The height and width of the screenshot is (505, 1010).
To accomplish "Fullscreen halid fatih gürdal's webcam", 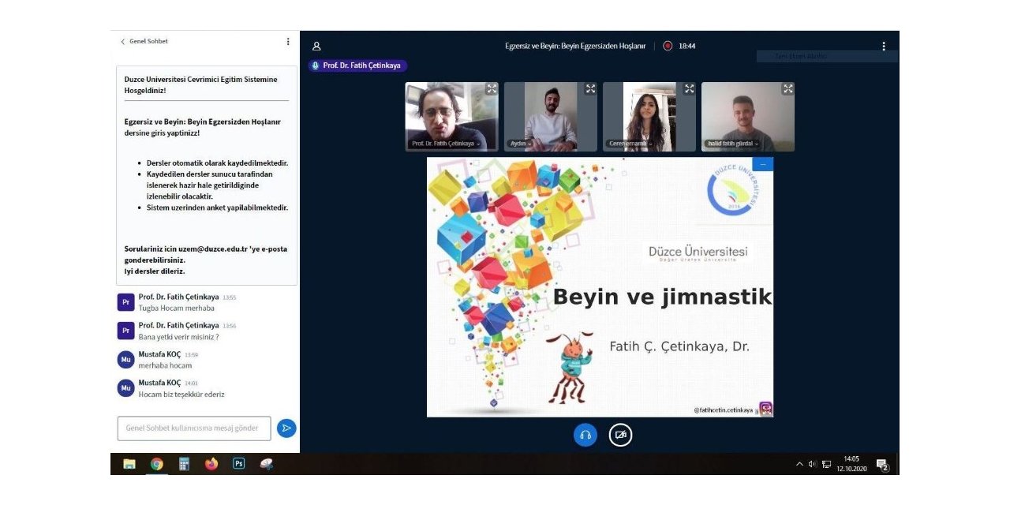I will click(x=787, y=89).
